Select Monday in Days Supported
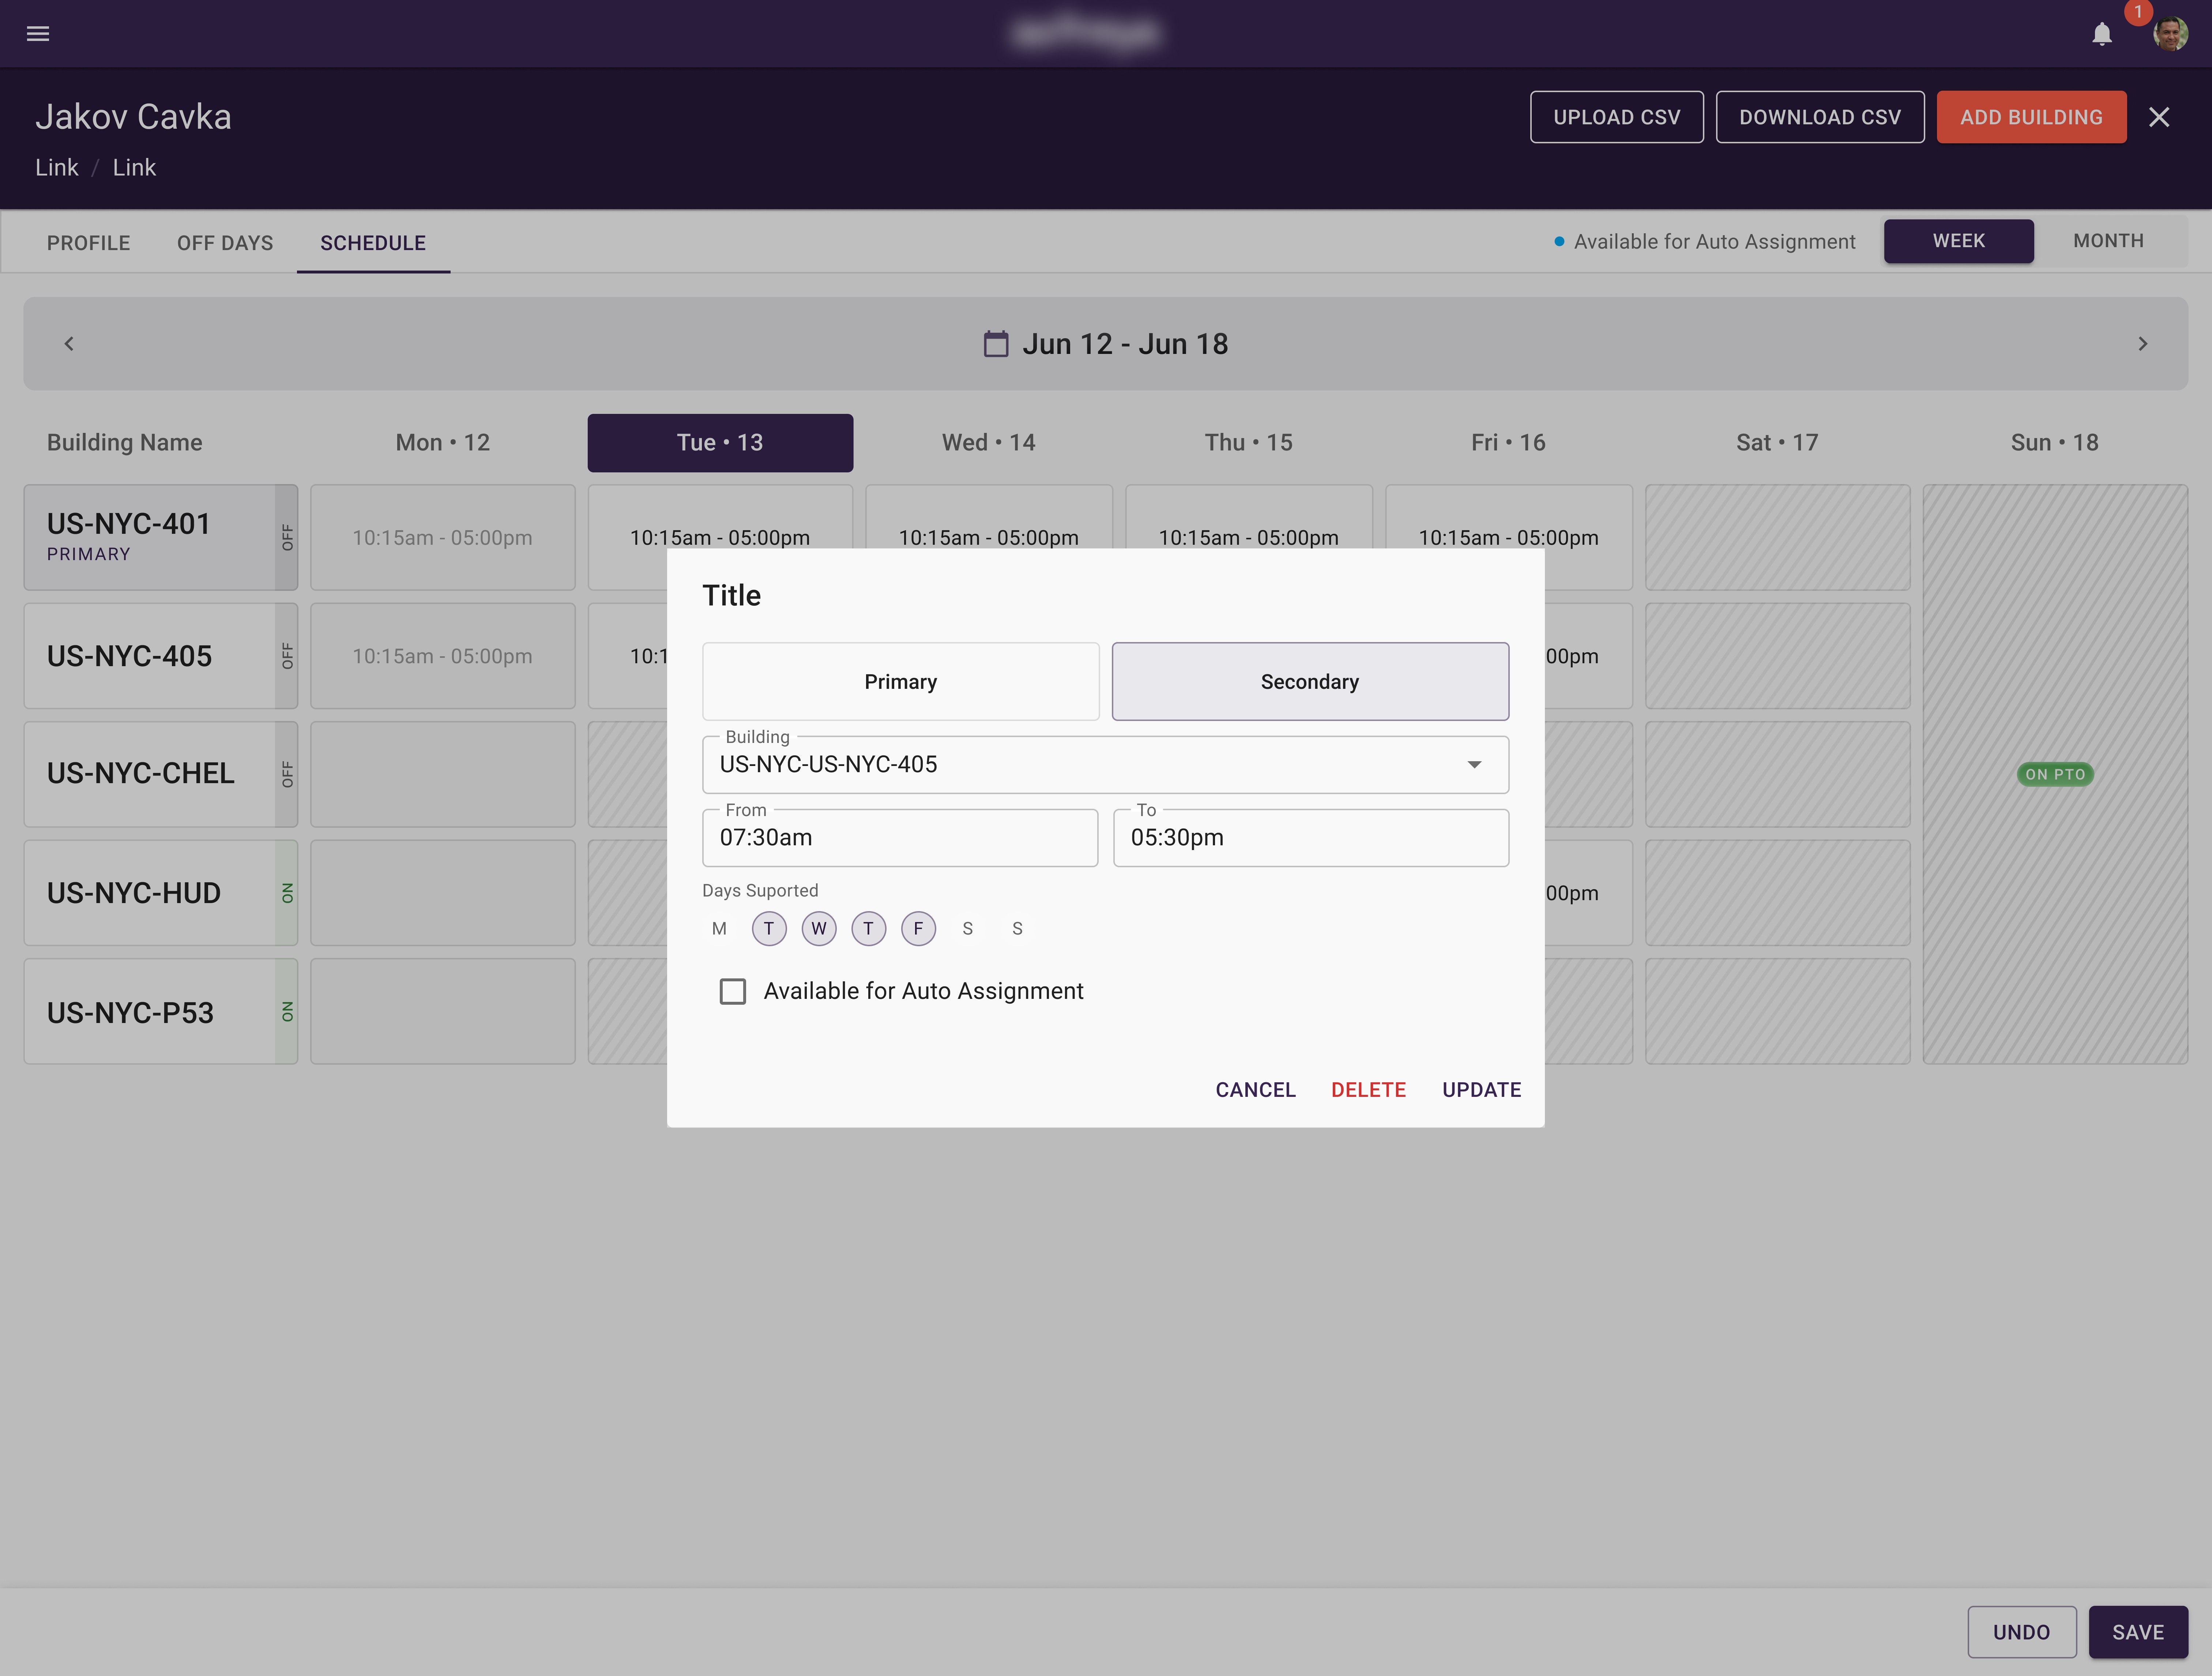Viewport: 2212px width, 1676px height. coord(719,928)
